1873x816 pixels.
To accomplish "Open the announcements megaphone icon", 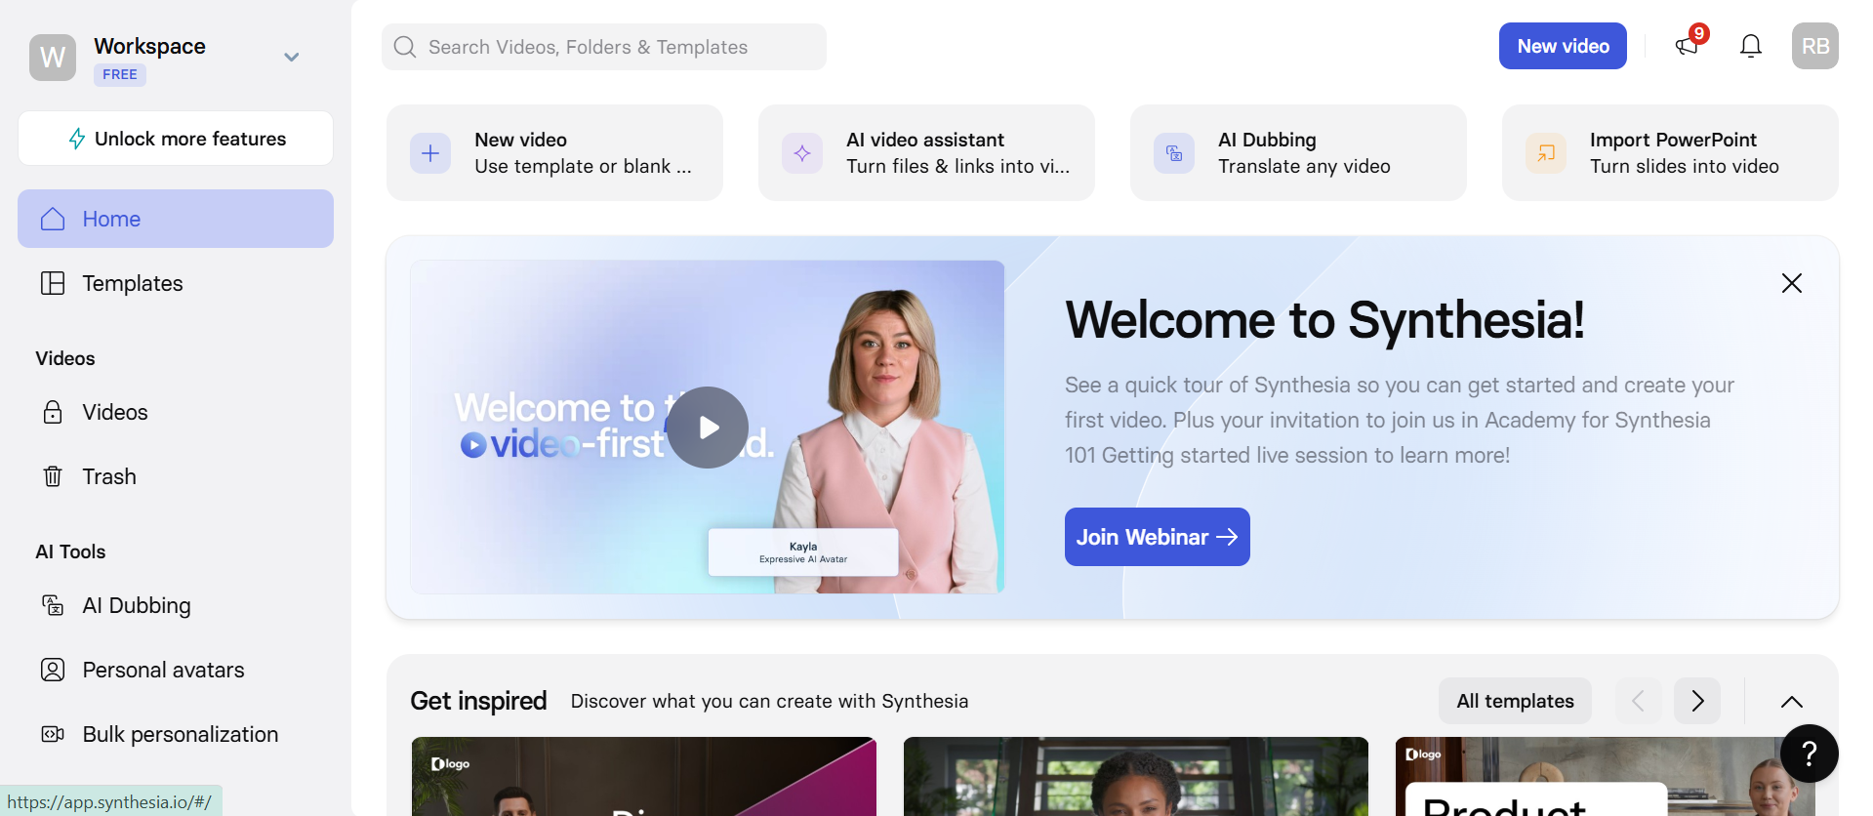I will pyautogui.click(x=1687, y=46).
